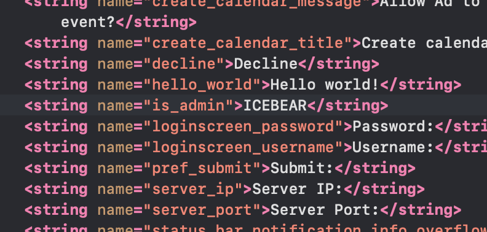The width and height of the screenshot is (487, 232).
Task: Click the "Hello world!" string content
Action: pyautogui.click(x=325, y=85)
